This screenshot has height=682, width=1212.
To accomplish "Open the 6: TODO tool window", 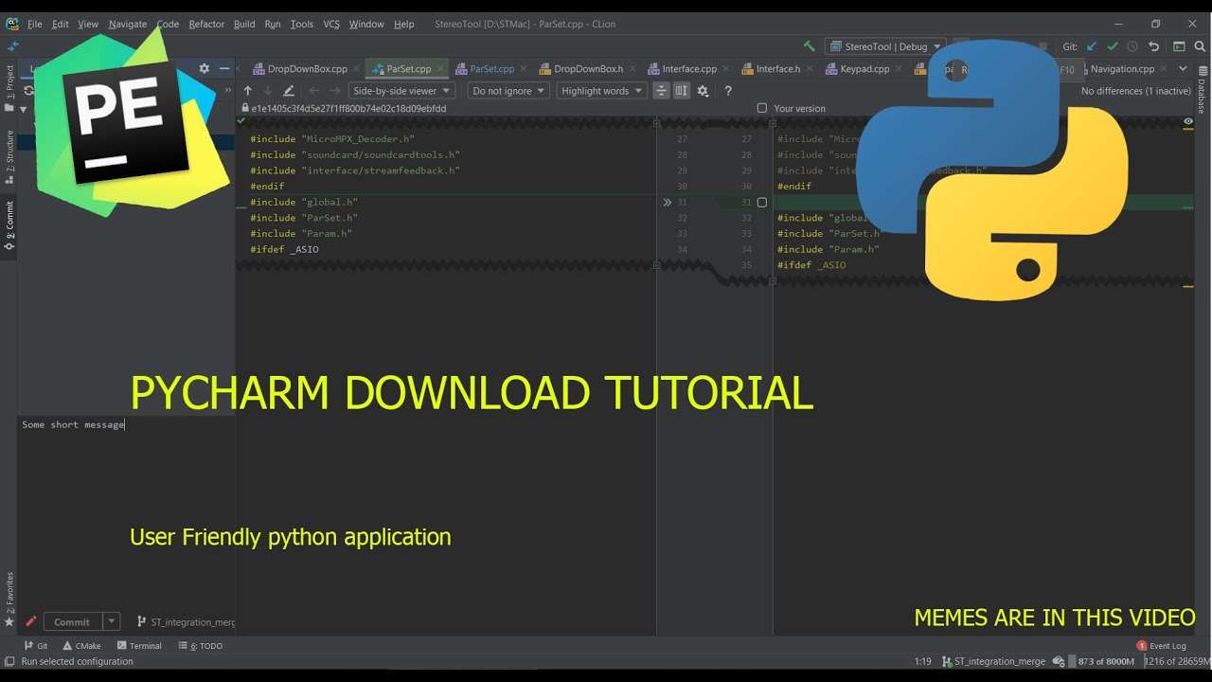I will coord(200,646).
